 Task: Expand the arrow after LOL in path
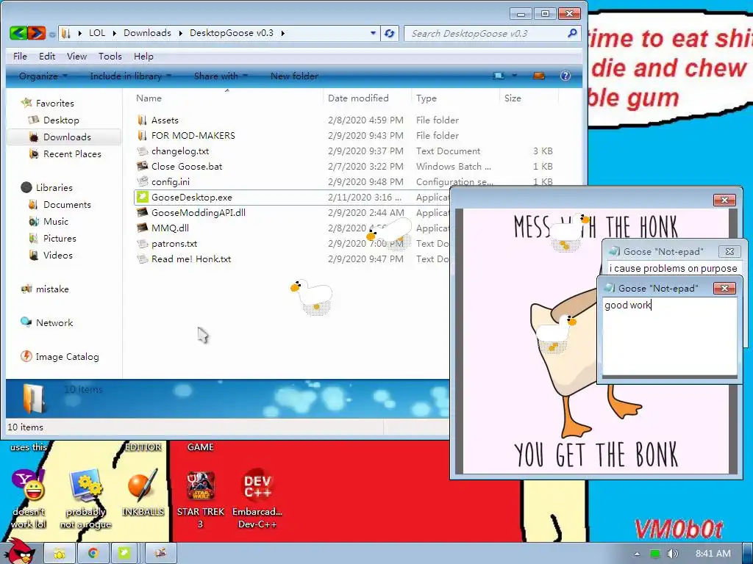pyautogui.click(x=114, y=33)
